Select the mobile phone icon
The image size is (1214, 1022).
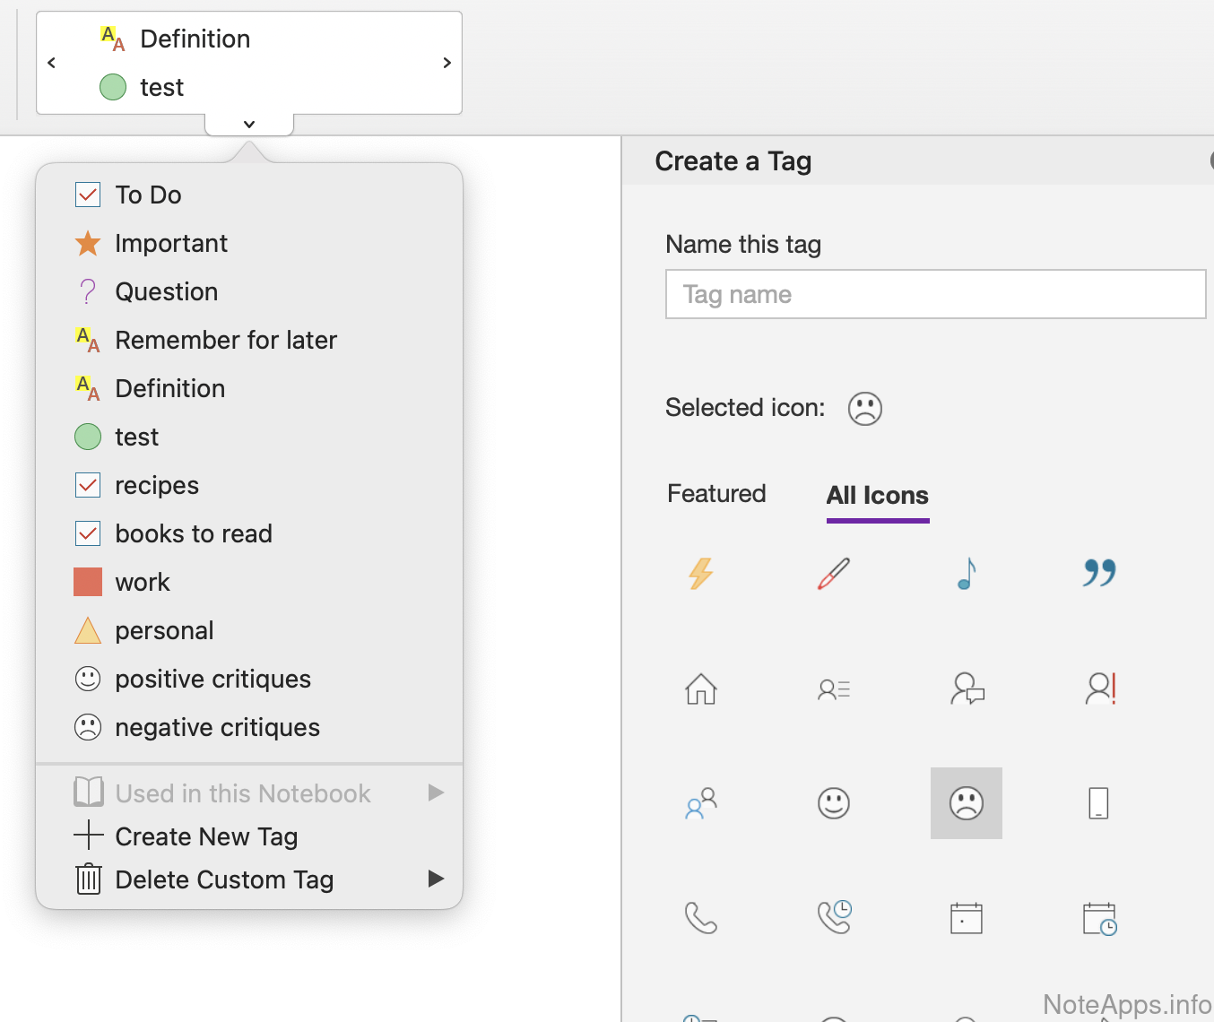tap(1098, 803)
